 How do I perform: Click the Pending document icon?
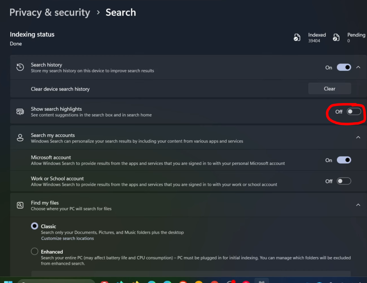[x=336, y=37]
